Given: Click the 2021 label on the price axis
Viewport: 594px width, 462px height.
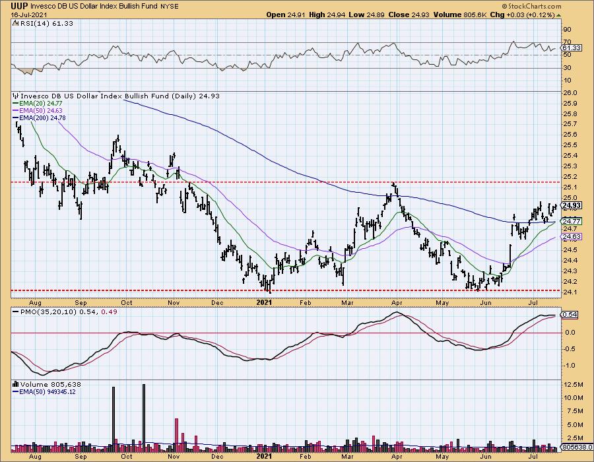Looking at the screenshot, I should coord(264,302).
